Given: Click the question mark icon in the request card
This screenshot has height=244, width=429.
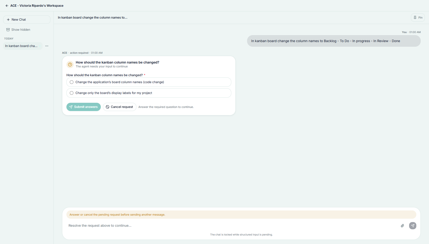Looking at the screenshot, I should (x=70, y=65).
